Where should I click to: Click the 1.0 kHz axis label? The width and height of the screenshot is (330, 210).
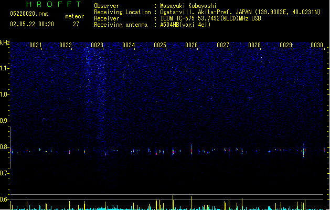pyautogui.click(x=4, y=94)
